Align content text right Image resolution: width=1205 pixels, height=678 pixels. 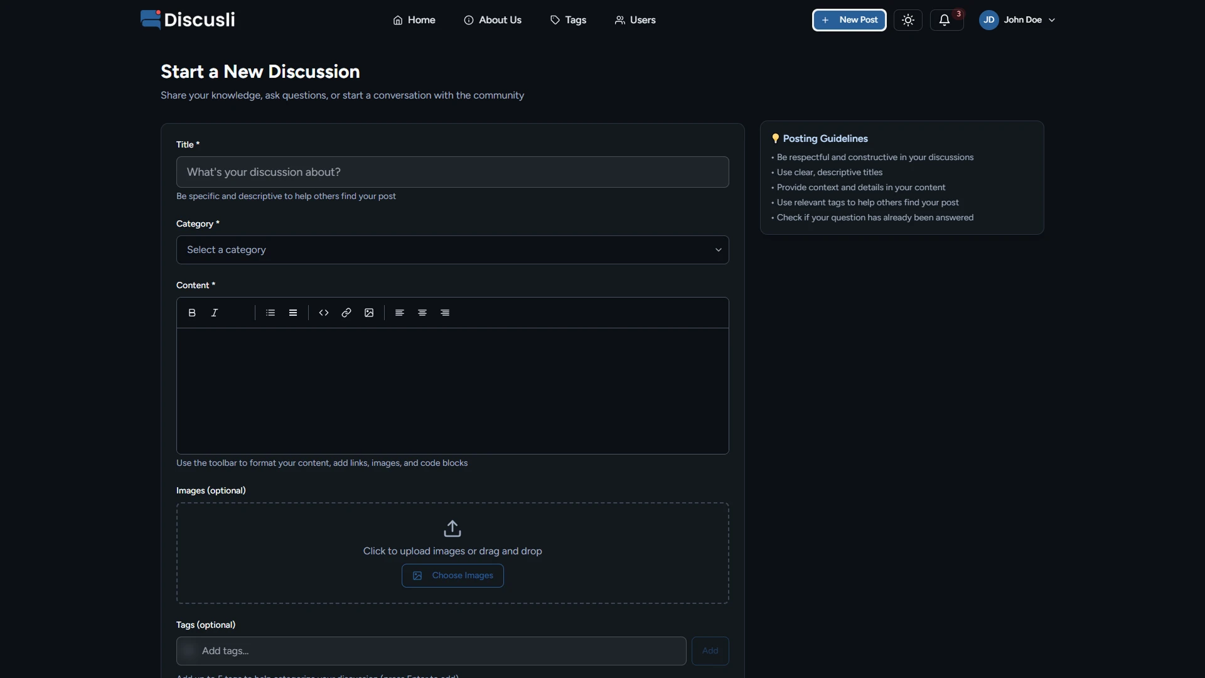pyautogui.click(x=445, y=313)
